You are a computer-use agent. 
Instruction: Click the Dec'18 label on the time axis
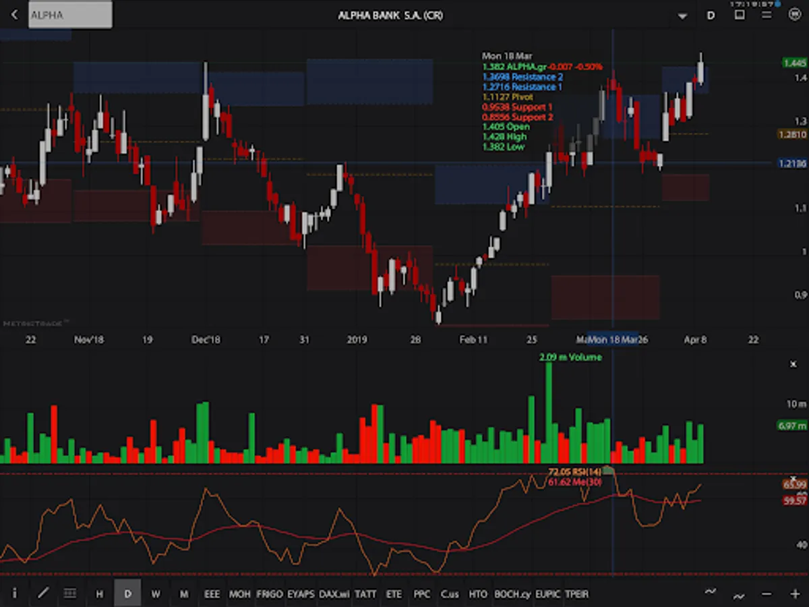205,339
